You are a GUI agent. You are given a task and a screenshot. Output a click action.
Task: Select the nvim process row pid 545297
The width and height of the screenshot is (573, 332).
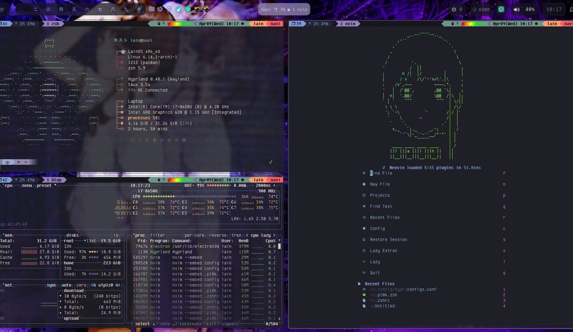[205, 258]
